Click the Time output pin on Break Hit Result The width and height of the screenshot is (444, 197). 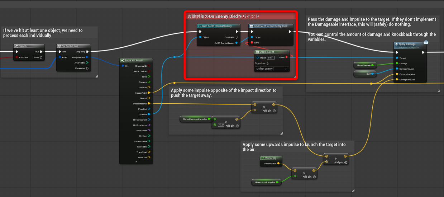[149, 77]
